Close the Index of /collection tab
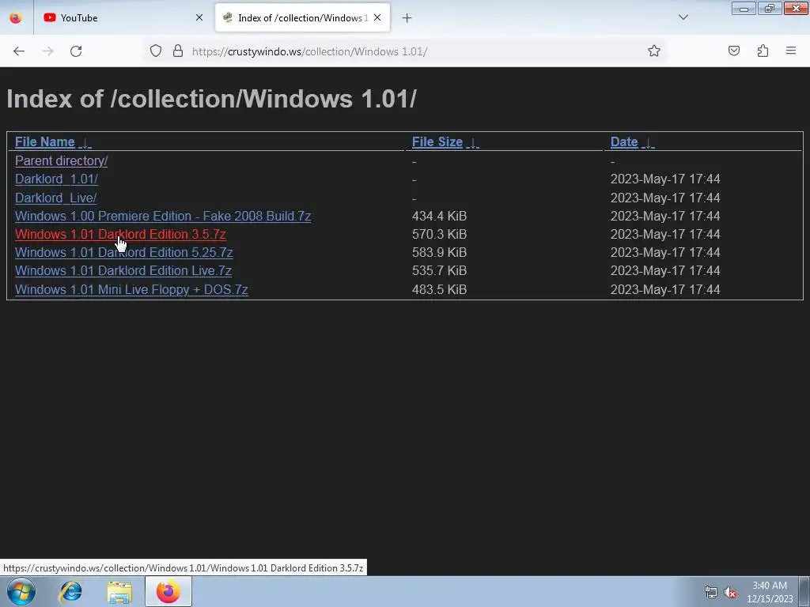Screen dimensions: 810x607 [377, 17]
